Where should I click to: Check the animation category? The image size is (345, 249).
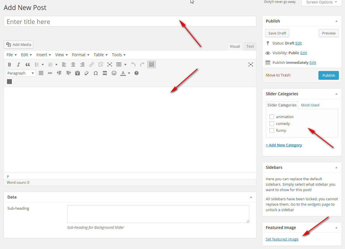click(272, 117)
